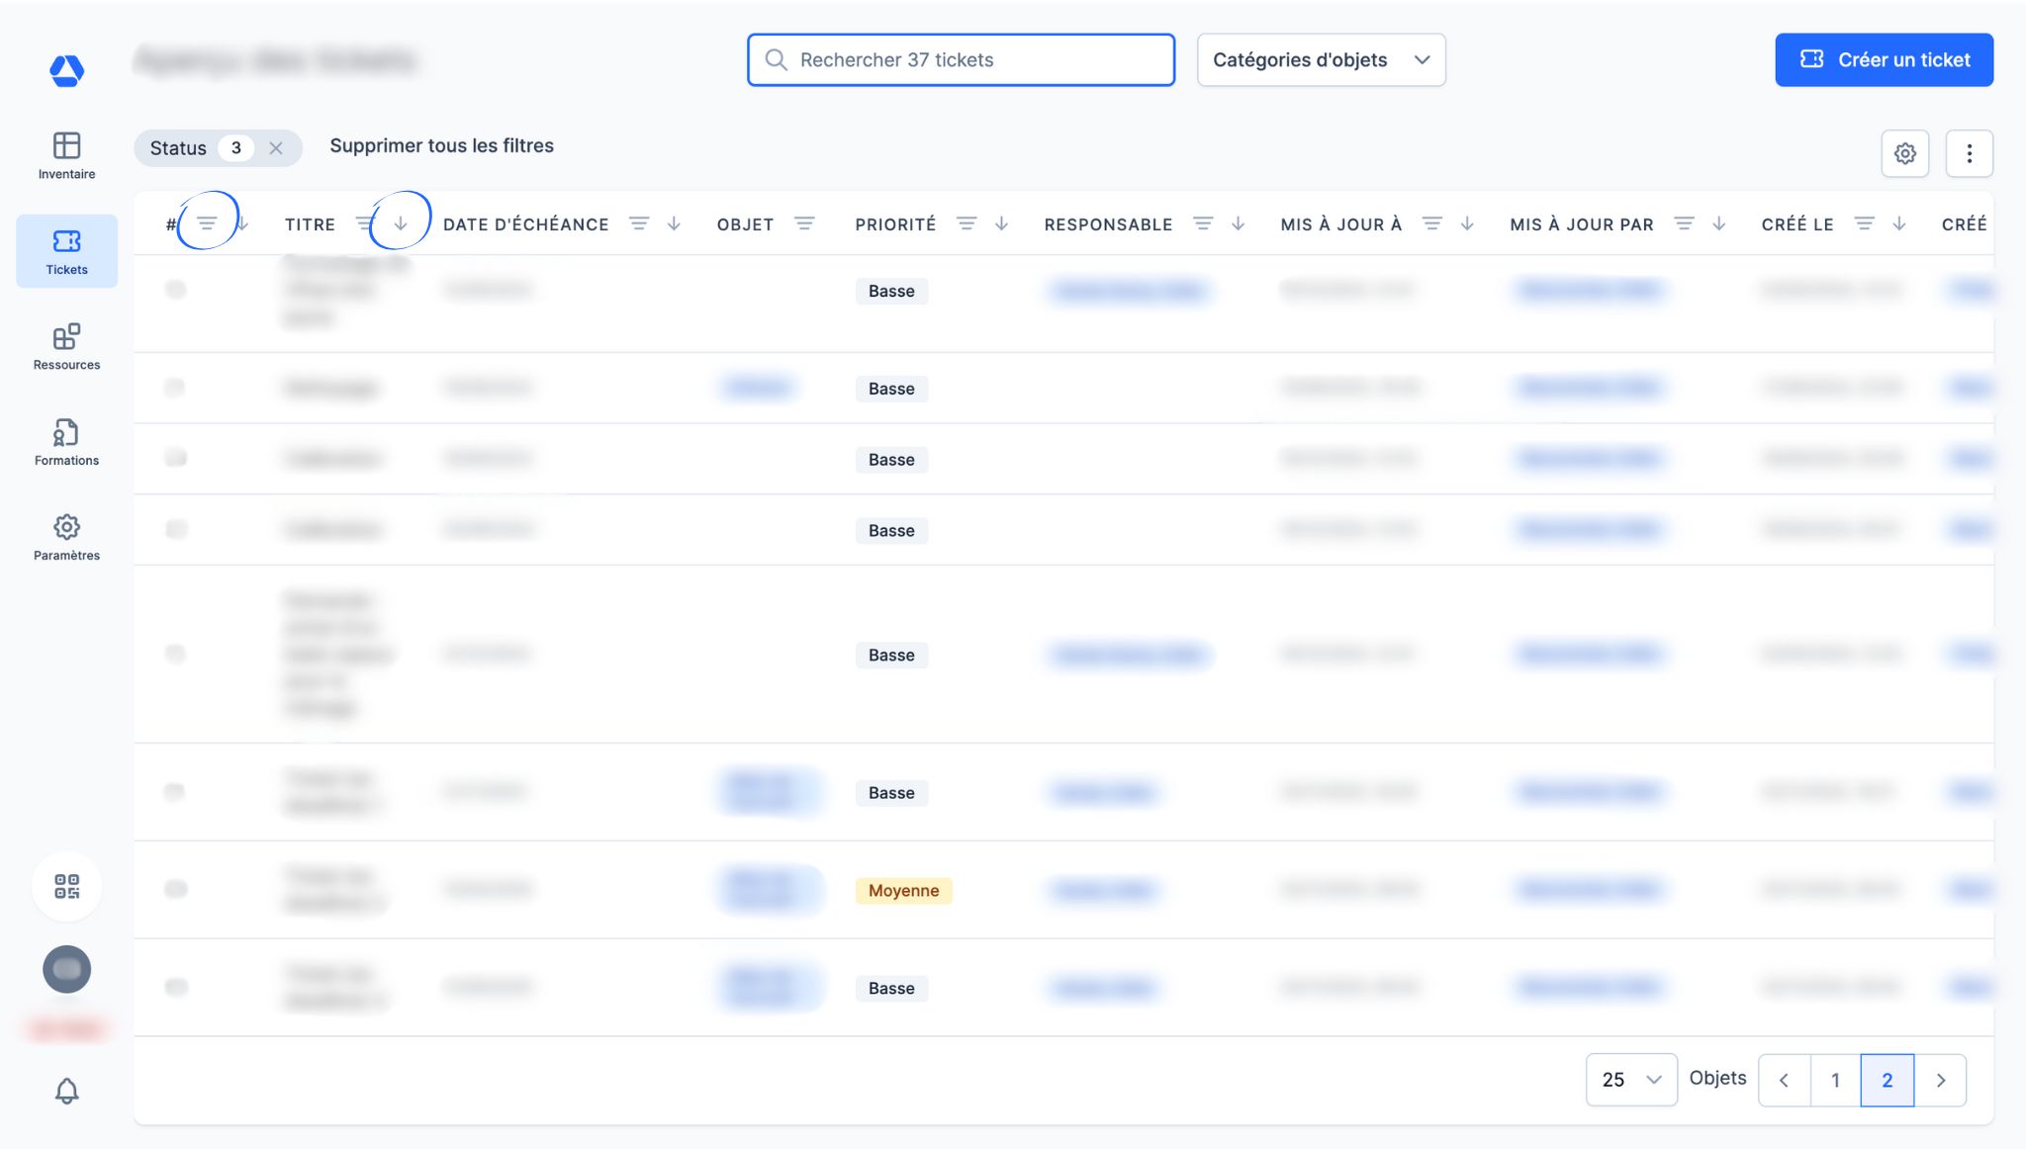Click filter icon in Objet column
Image resolution: width=2026 pixels, height=1149 pixels.
[x=804, y=224]
